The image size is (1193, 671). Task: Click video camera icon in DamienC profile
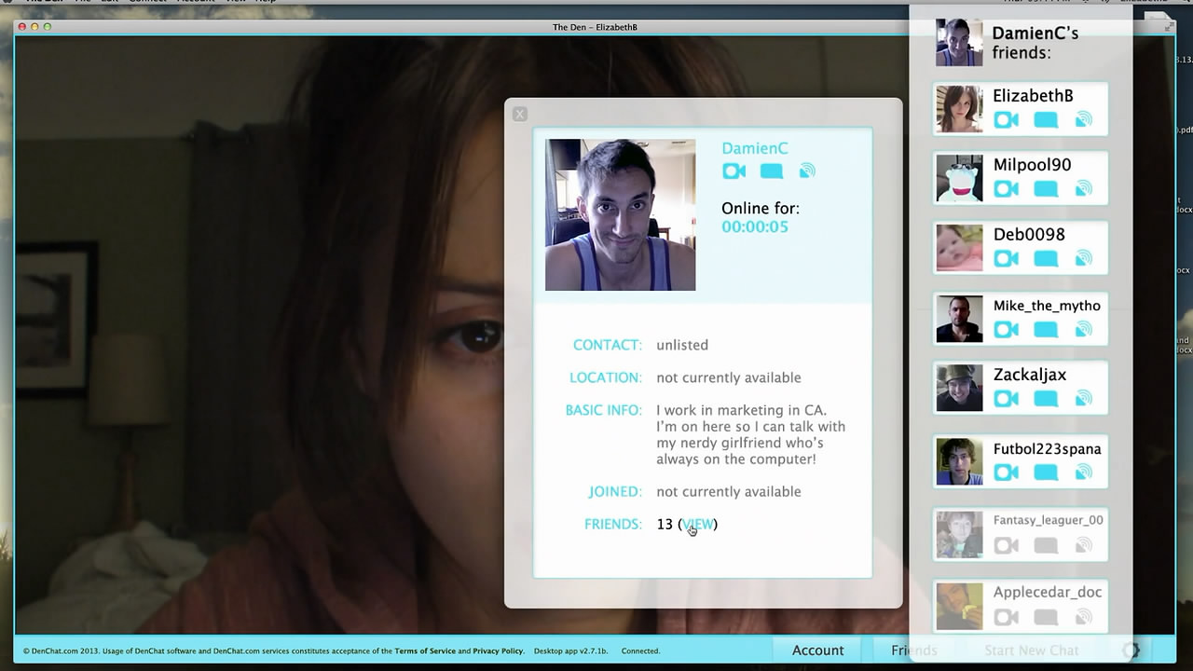coord(734,171)
